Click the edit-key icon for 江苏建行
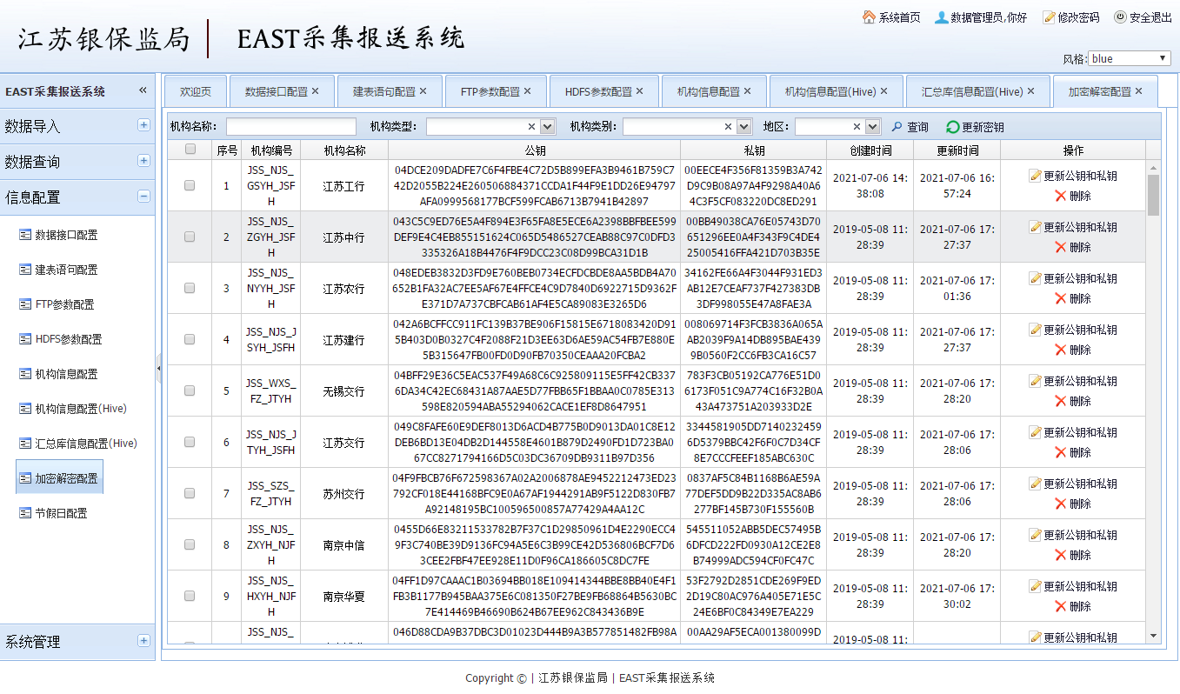This screenshot has height=694, width=1180. (x=1036, y=330)
